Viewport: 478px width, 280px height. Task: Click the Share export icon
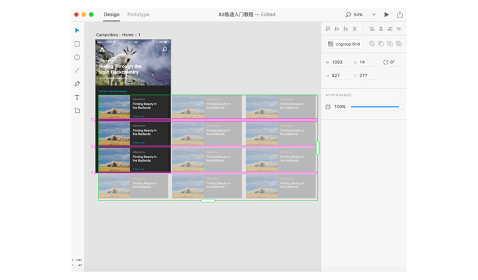400,14
